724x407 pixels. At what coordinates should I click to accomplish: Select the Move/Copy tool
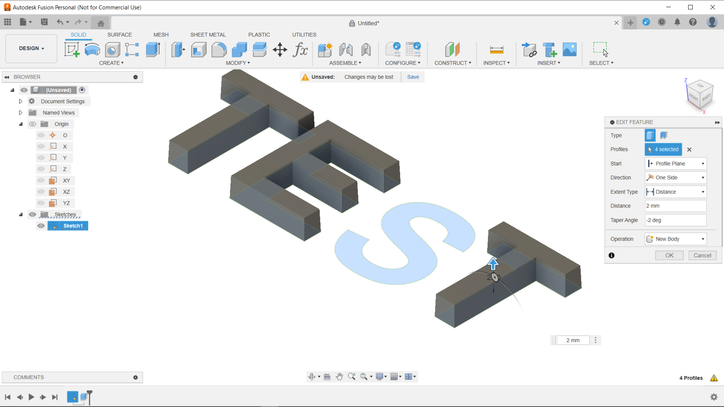tap(280, 50)
